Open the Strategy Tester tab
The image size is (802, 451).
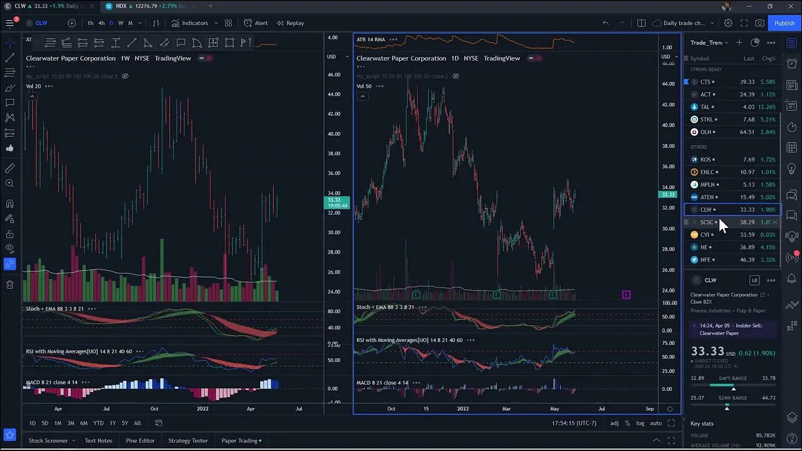pyautogui.click(x=188, y=440)
